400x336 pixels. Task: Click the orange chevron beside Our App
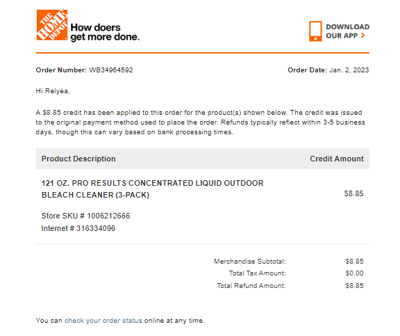pyautogui.click(x=363, y=35)
